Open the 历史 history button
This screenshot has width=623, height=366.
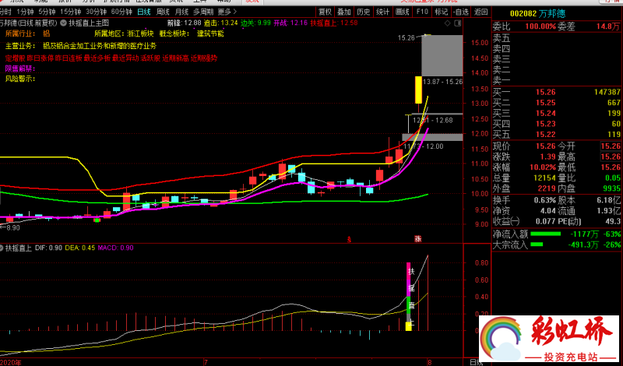(x=364, y=12)
